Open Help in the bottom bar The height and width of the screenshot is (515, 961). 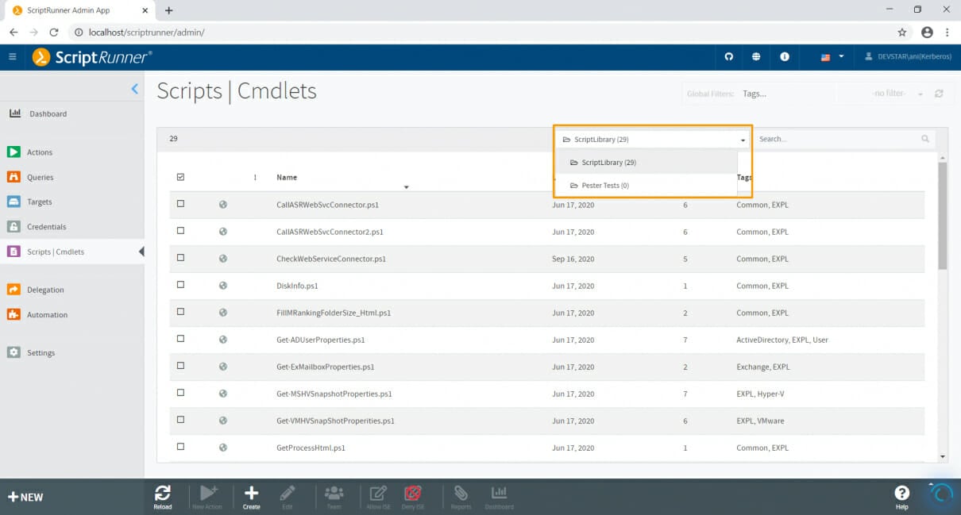coord(901,498)
